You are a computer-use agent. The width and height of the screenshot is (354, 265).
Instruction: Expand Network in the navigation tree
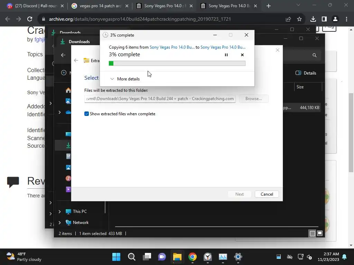(x=59, y=223)
